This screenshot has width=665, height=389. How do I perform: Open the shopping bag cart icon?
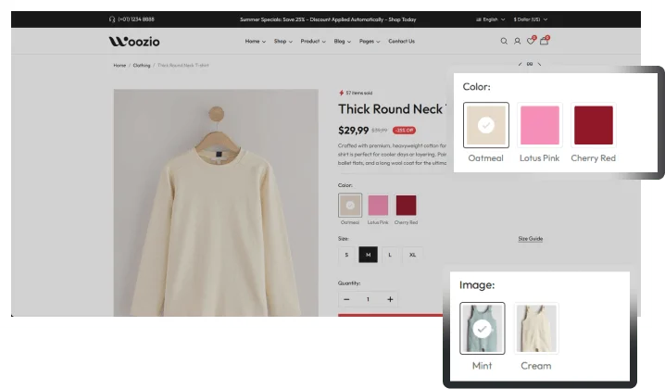click(544, 41)
